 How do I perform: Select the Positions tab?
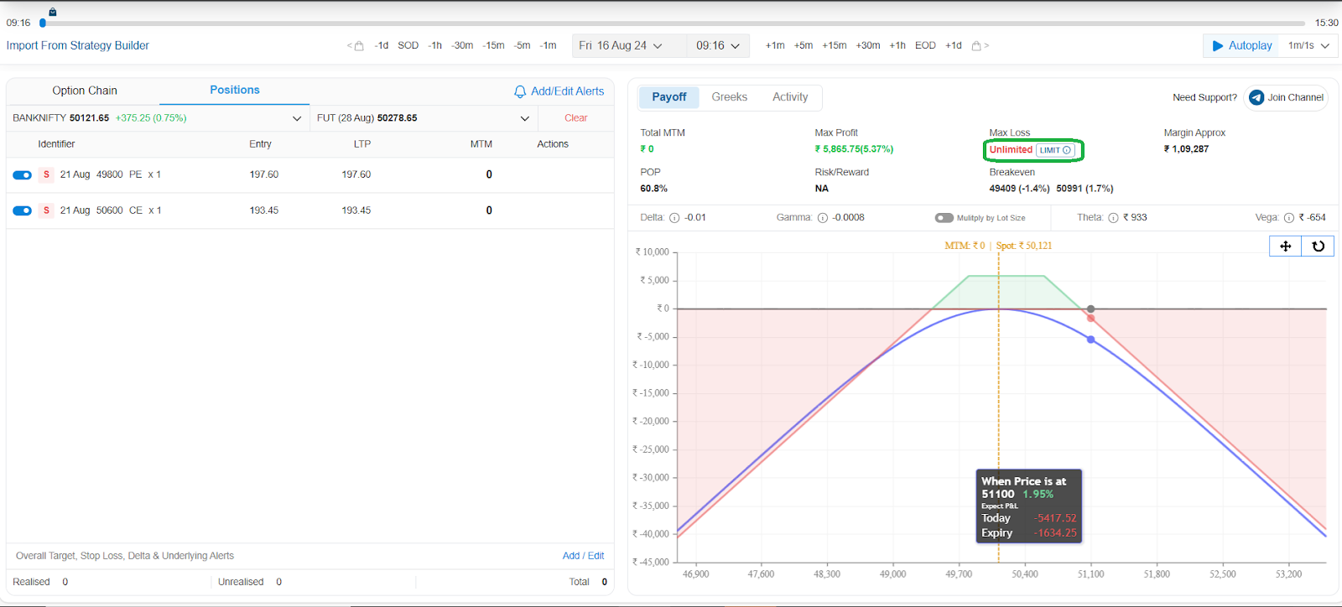(235, 91)
